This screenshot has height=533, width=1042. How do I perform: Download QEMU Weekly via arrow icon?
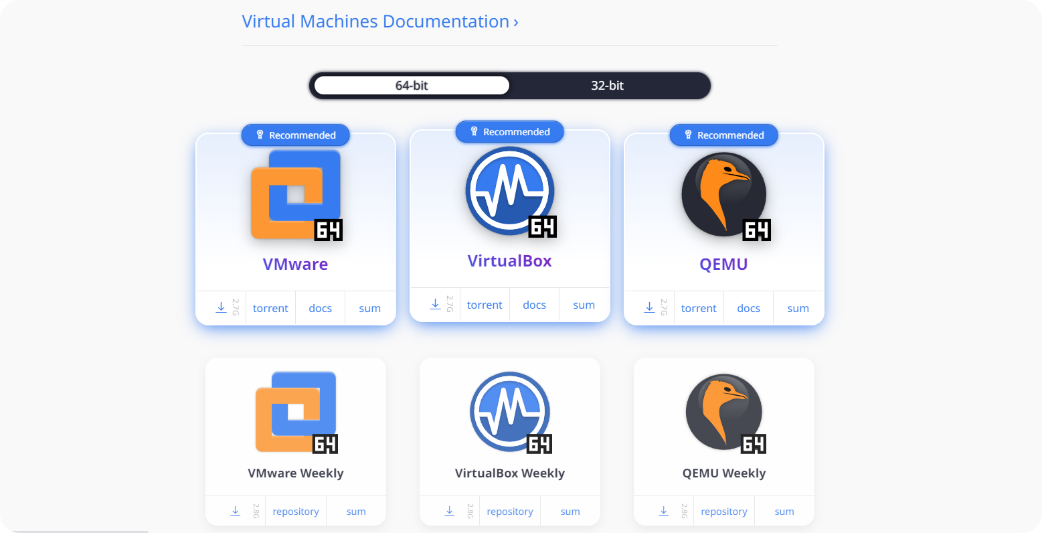(x=664, y=511)
